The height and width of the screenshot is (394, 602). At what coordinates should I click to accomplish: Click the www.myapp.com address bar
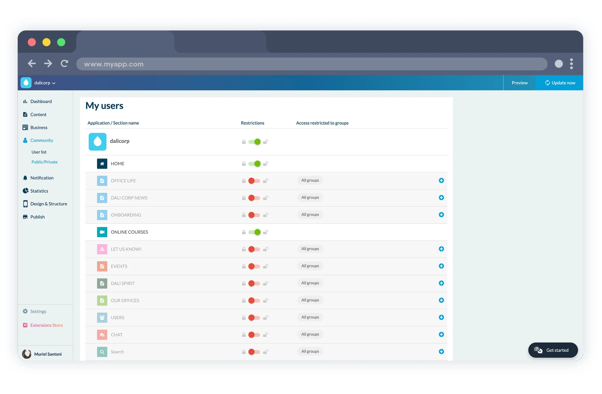[312, 64]
